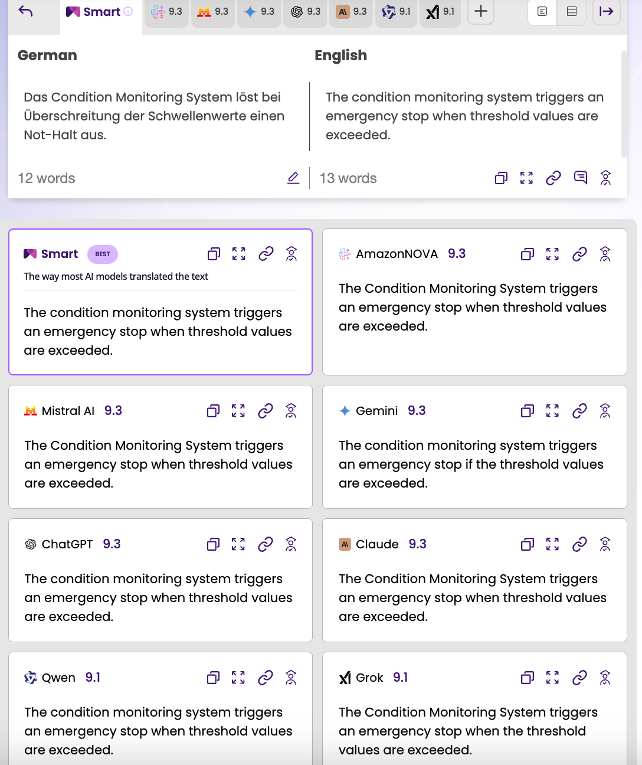Copy the English translation in top panel
This screenshot has width=642, height=765.
(x=501, y=178)
